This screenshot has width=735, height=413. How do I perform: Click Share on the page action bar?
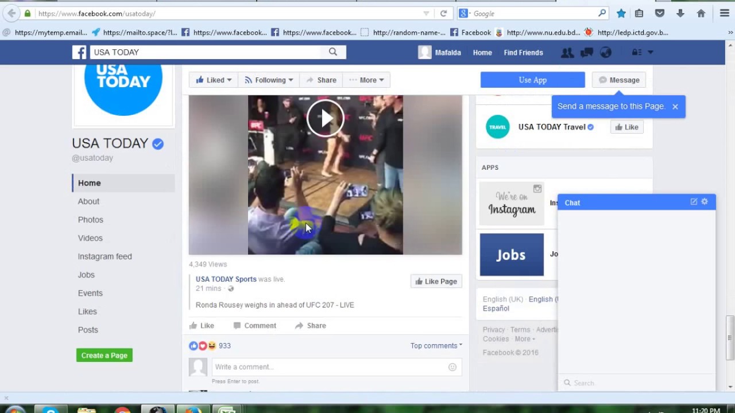pos(321,80)
